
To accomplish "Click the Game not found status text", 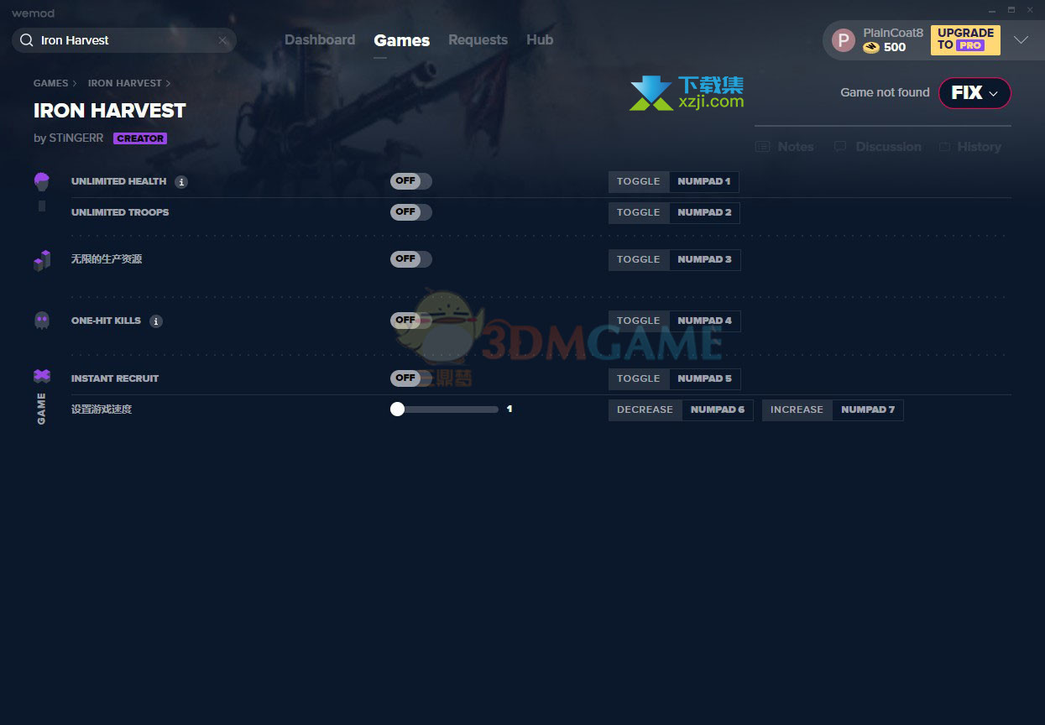I will [x=885, y=92].
